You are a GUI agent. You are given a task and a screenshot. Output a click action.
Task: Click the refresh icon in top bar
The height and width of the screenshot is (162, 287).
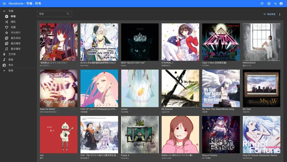click(262, 3)
